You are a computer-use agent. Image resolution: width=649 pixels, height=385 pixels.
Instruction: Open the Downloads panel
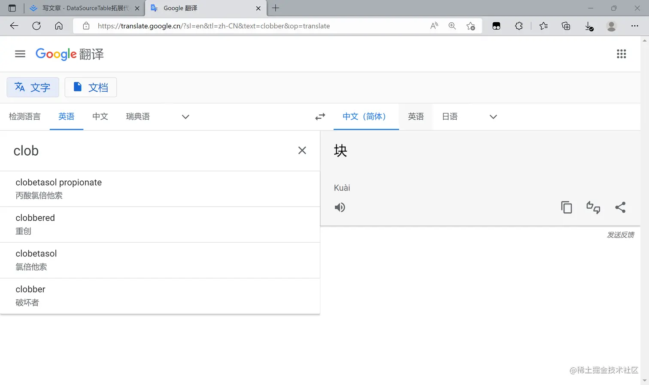pyautogui.click(x=589, y=26)
